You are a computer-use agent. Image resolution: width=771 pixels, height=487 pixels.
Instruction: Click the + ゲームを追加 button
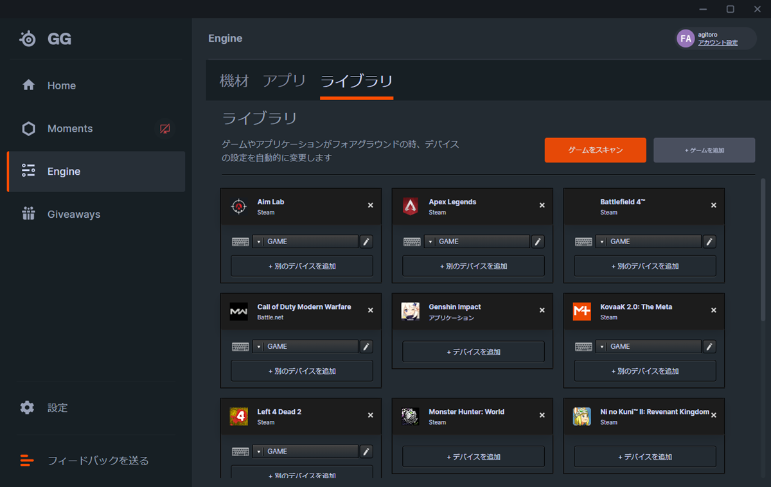tap(704, 150)
